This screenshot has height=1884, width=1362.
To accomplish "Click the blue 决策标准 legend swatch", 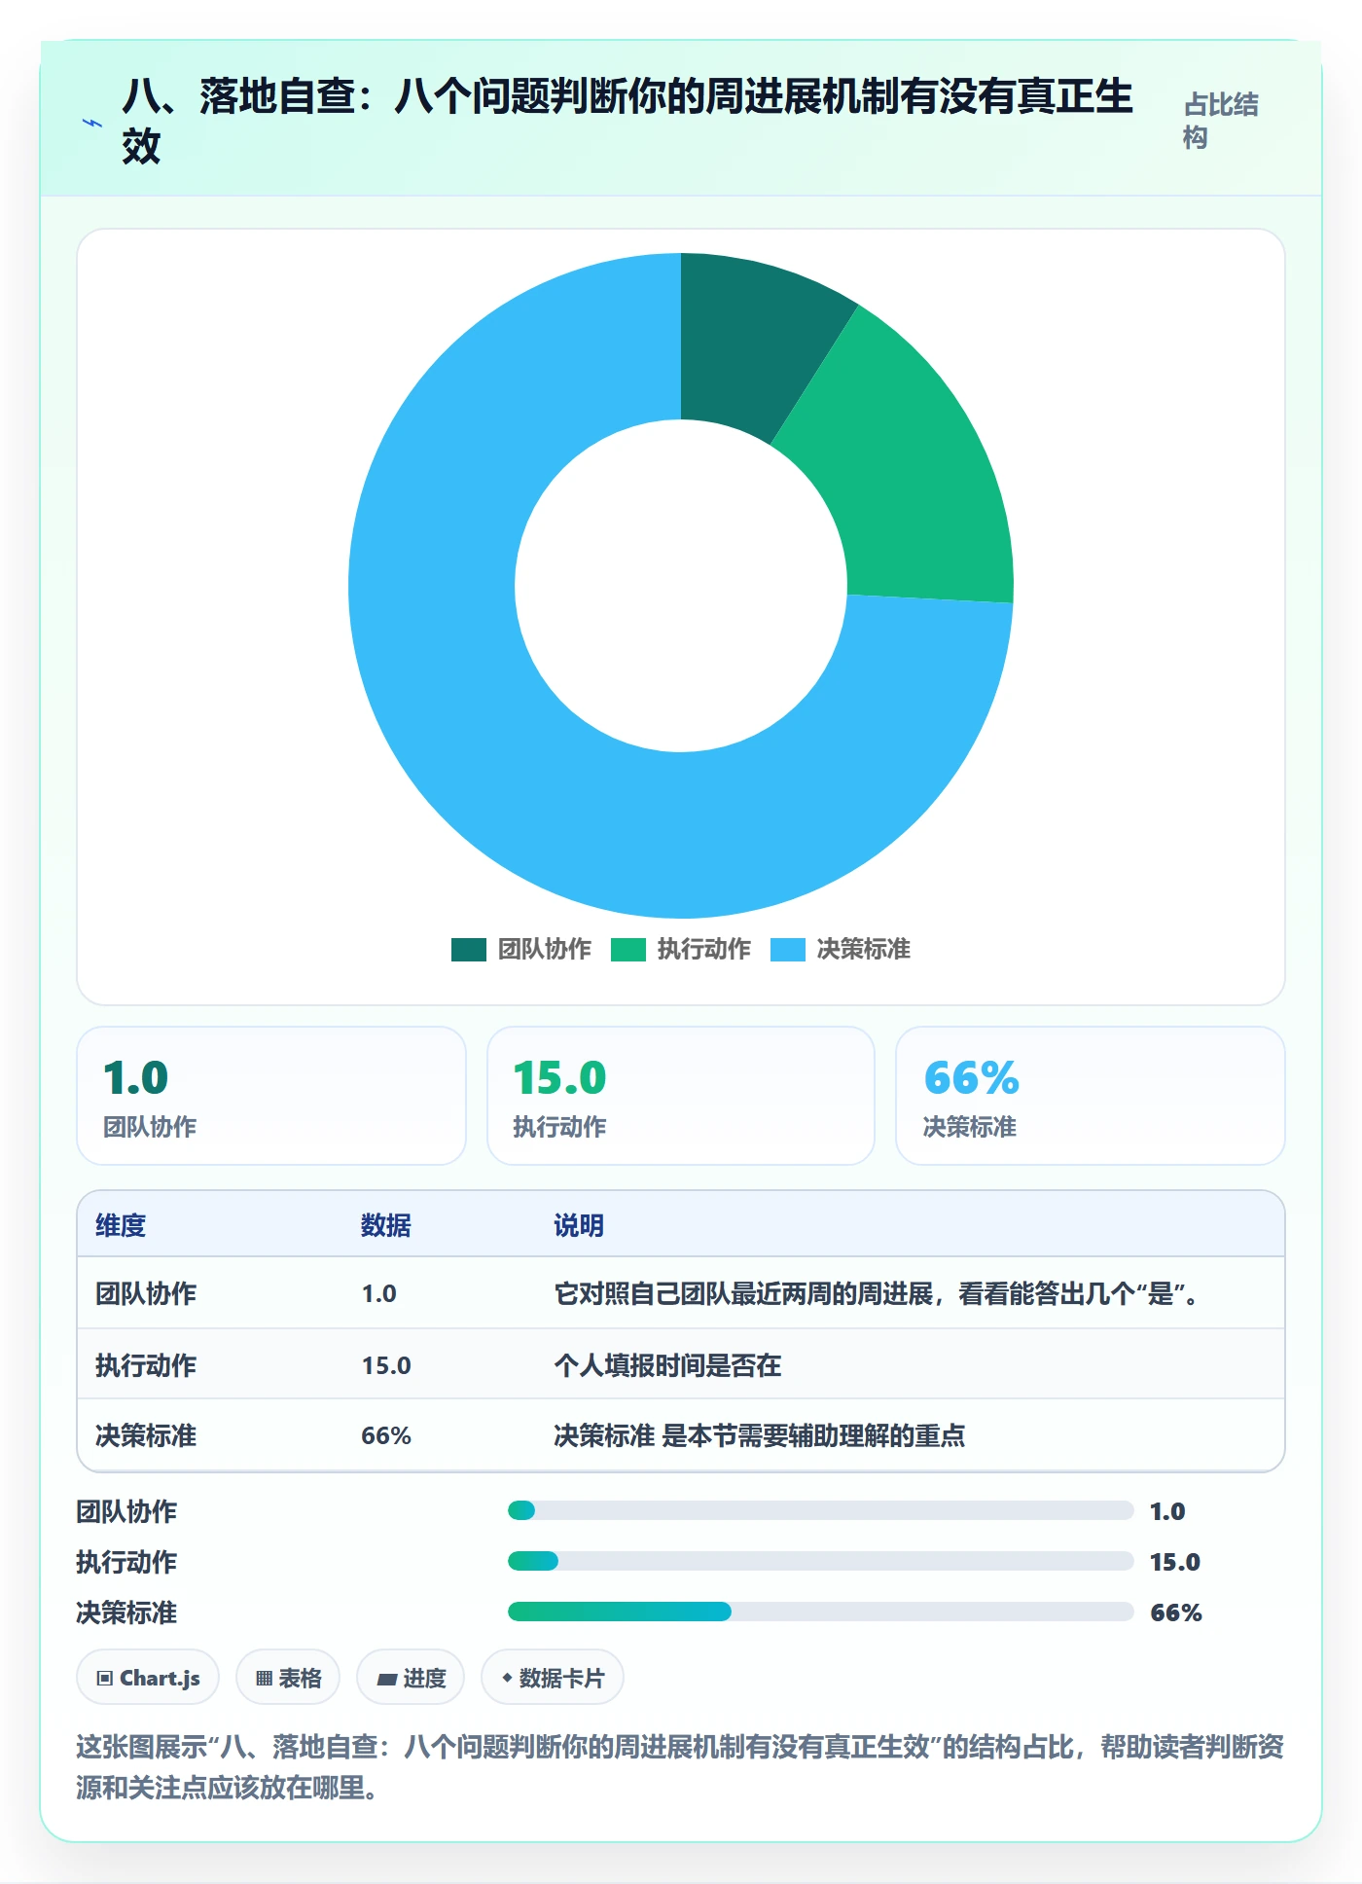I will tap(788, 950).
